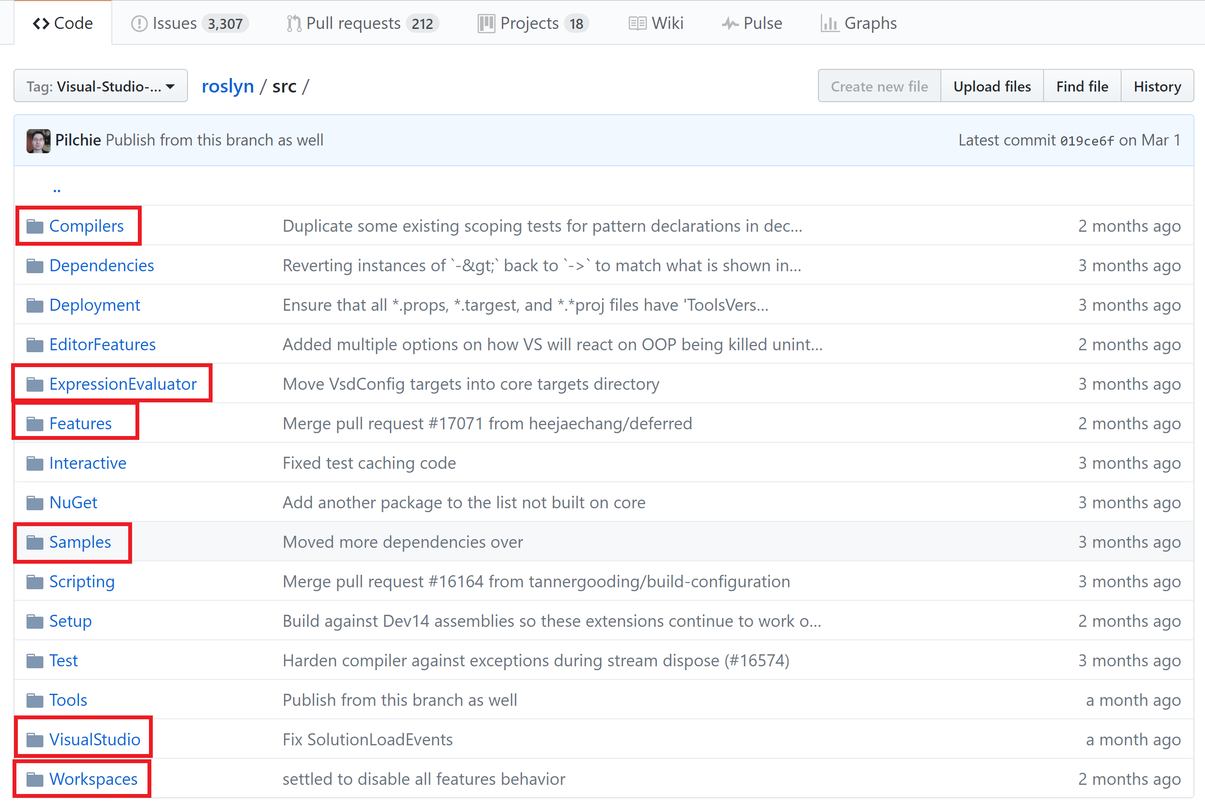Open 'settled to disable all features behavior' commit

coord(424,779)
